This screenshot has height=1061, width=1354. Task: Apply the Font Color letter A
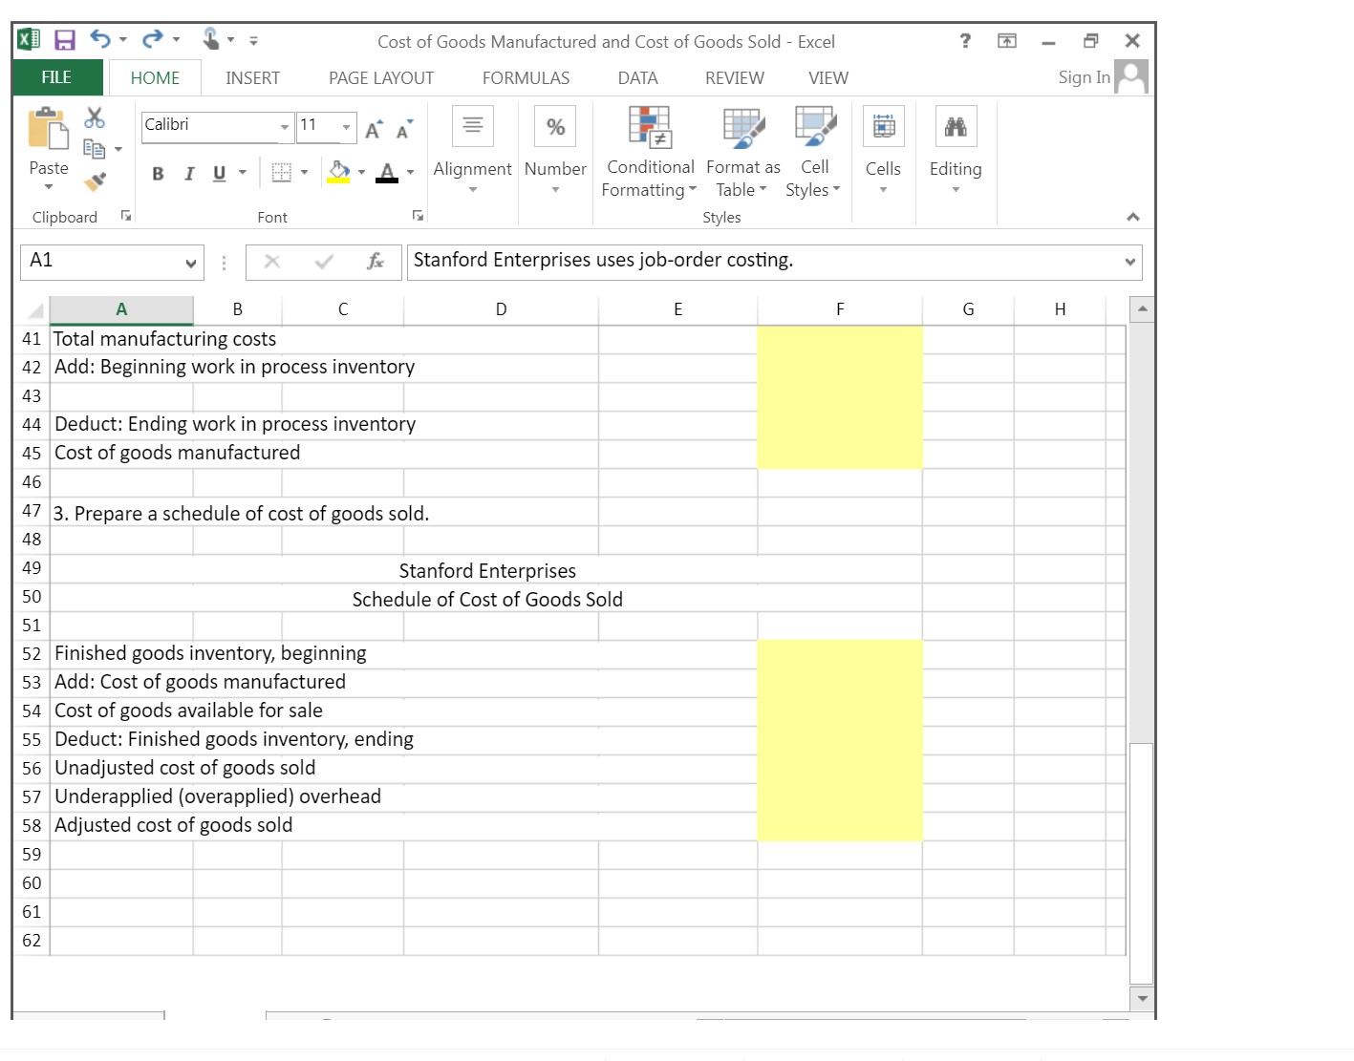387,172
